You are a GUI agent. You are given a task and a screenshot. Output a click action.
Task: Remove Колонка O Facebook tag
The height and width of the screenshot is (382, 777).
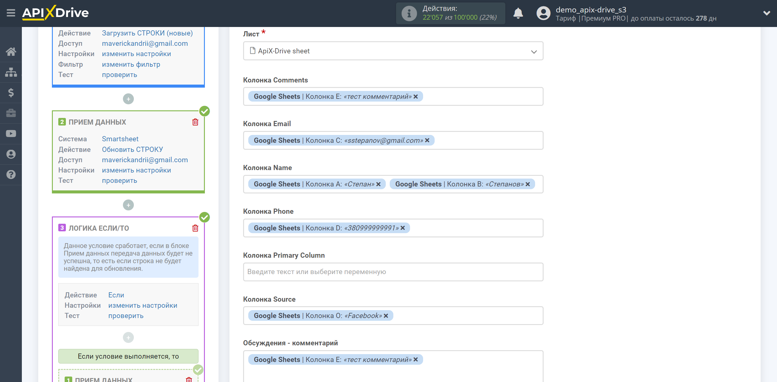click(386, 316)
